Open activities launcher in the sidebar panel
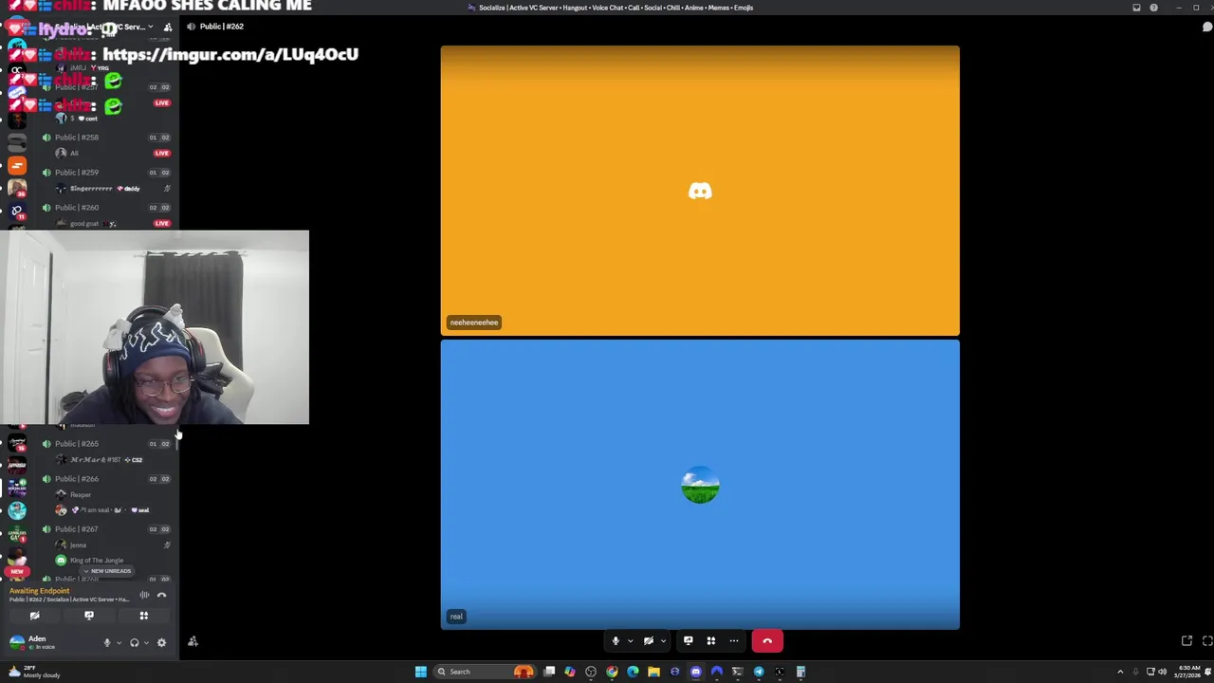The height and width of the screenshot is (683, 1214). point(144,616)
